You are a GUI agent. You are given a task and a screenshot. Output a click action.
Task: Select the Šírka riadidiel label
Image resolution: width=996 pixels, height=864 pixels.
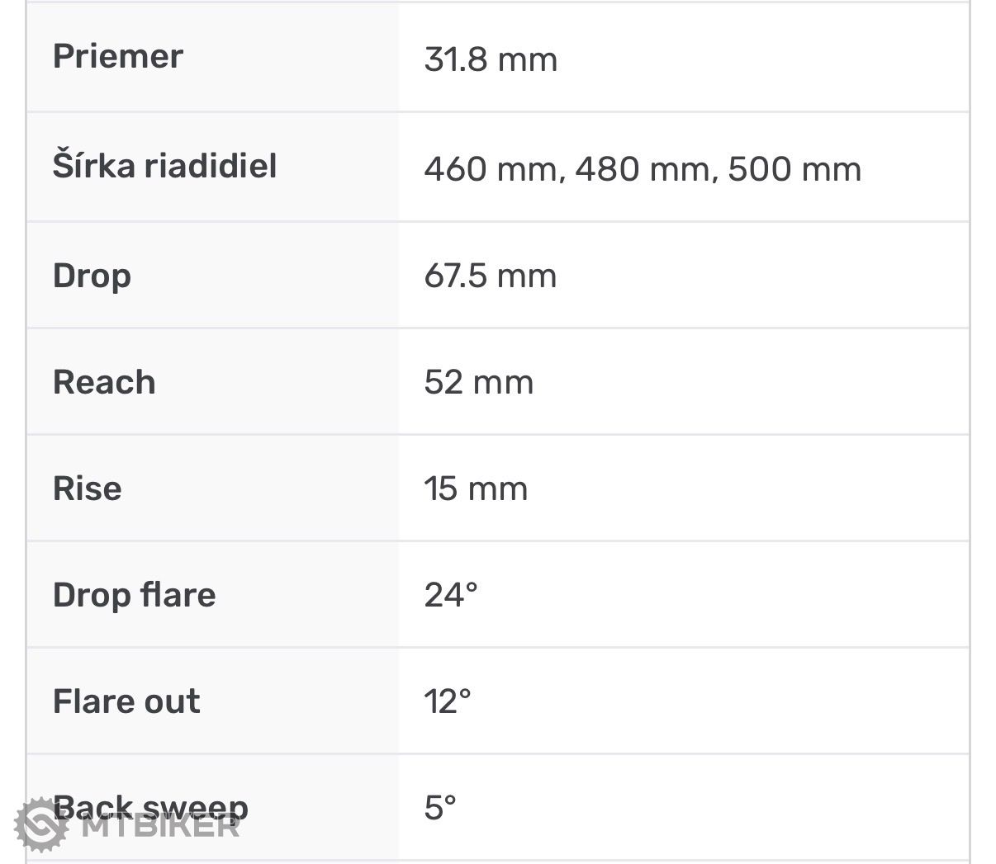(165, 166)
